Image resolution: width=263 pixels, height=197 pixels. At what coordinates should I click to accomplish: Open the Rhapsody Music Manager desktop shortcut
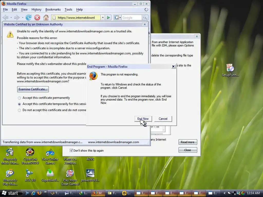point(10,156)
